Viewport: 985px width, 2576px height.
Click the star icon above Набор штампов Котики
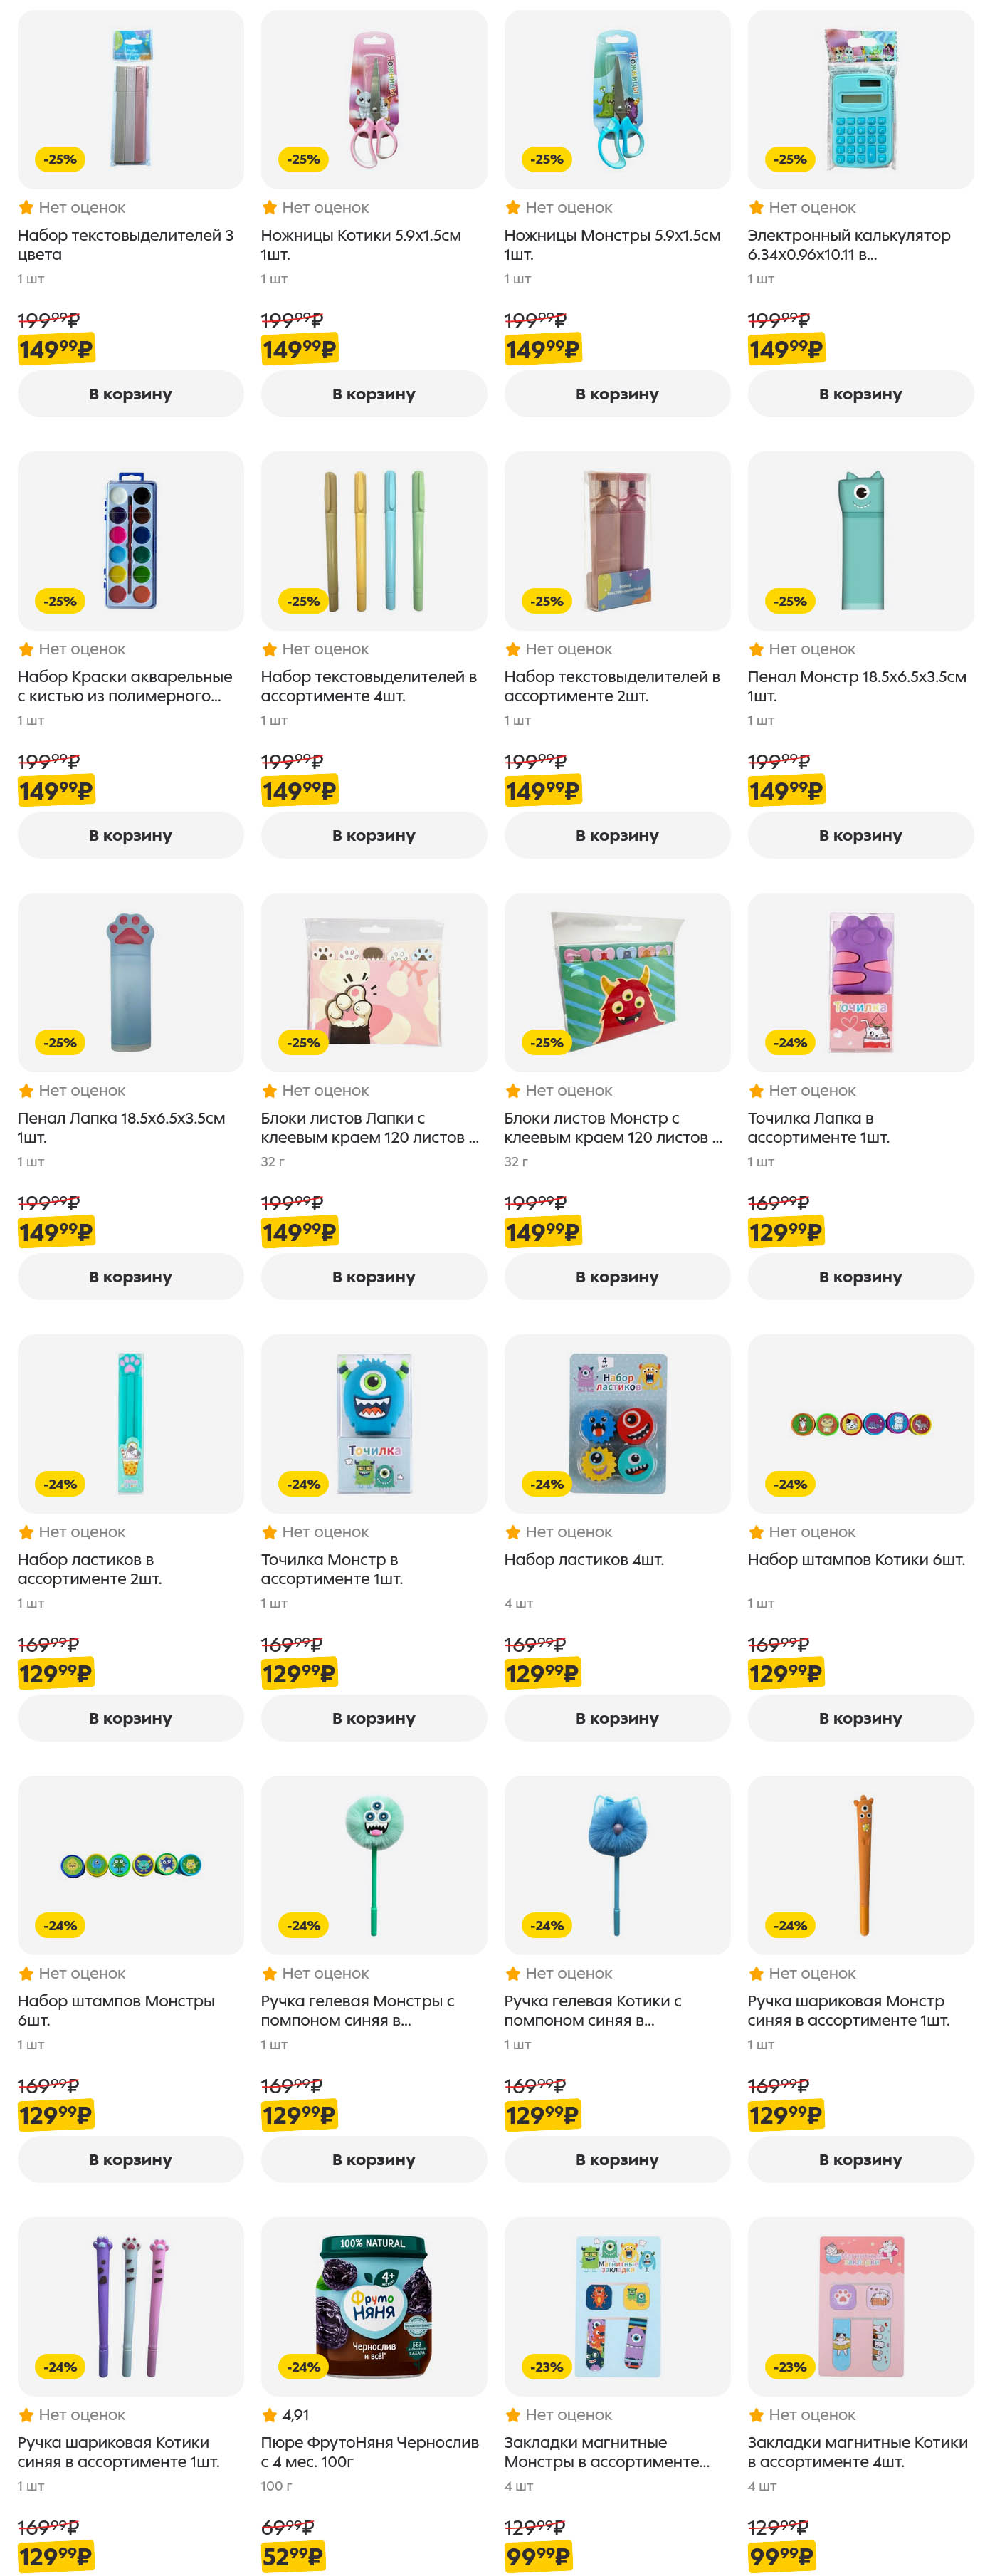[756, 1532]
